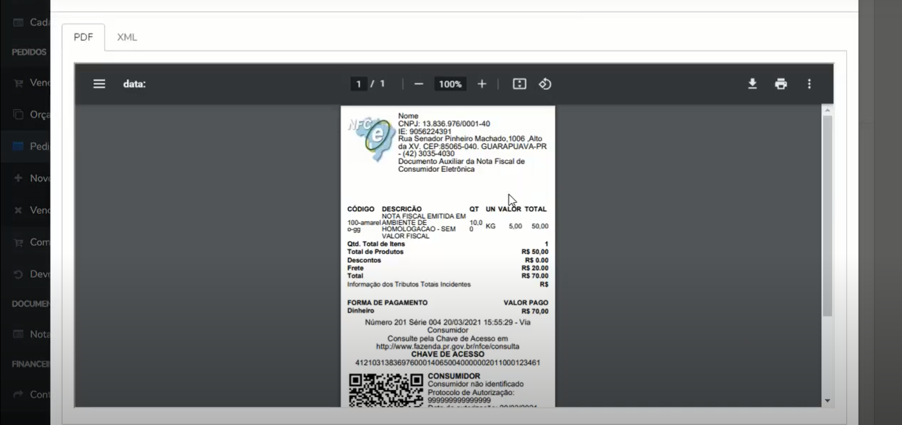Click the Novo plus icon in sidebar

(18, 178)
